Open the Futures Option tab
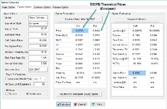This screenshot has height=109, width=167. click(x=60, y=7)
